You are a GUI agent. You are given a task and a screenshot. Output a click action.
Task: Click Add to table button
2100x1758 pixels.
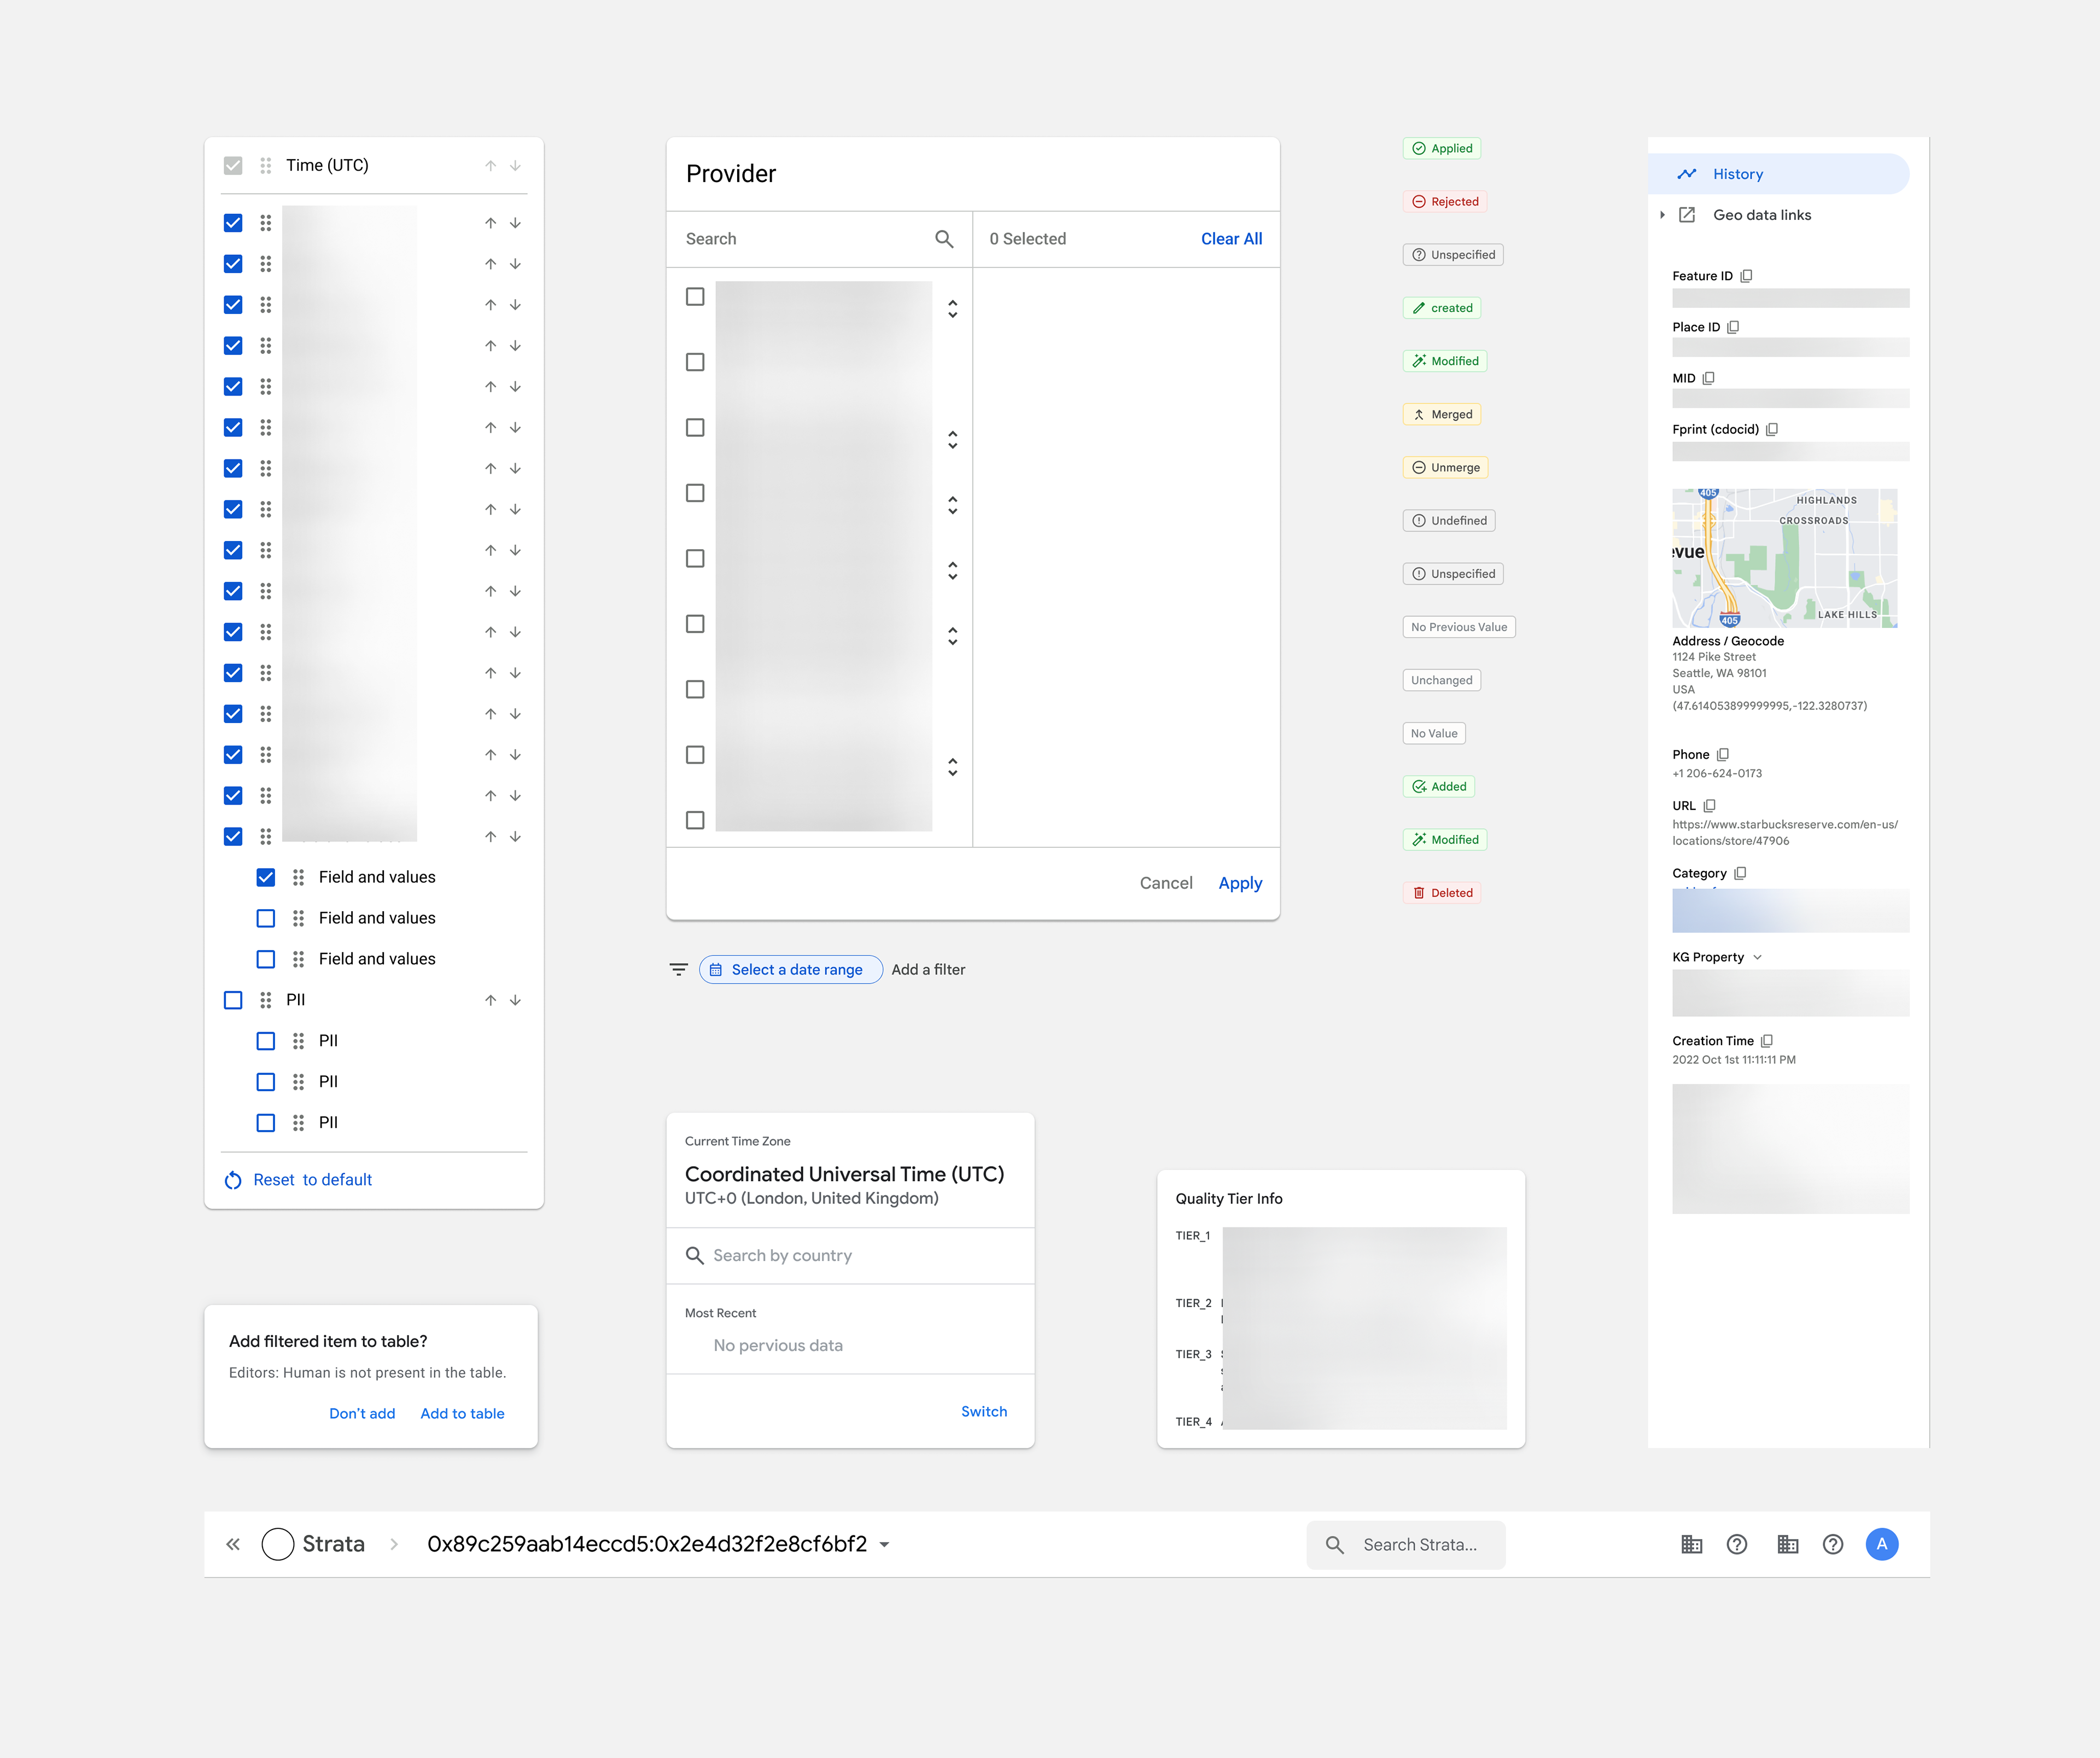coord(462,1413)
